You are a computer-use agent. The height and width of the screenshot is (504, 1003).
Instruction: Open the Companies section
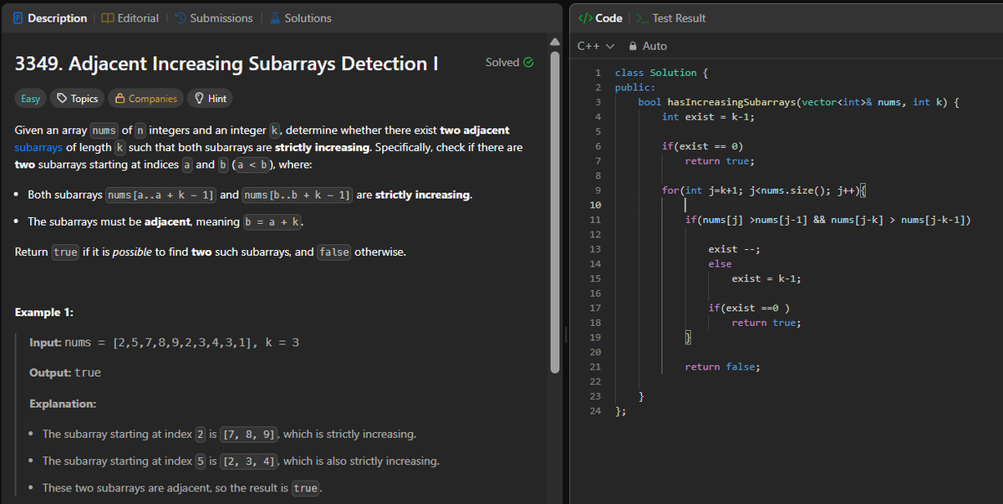[146, 99]
